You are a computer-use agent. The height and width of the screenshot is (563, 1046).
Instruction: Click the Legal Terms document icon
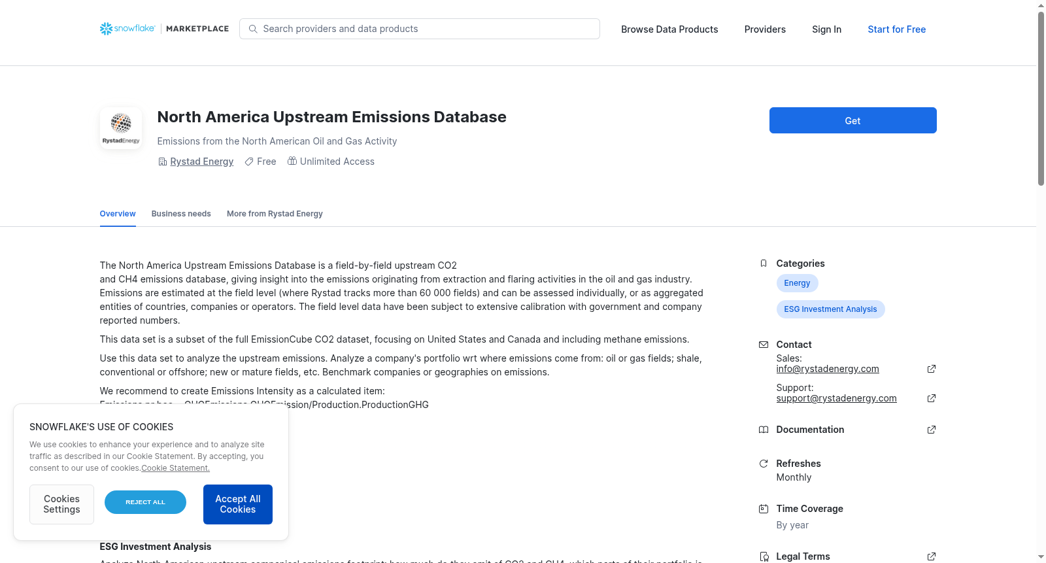coord(764,556)
